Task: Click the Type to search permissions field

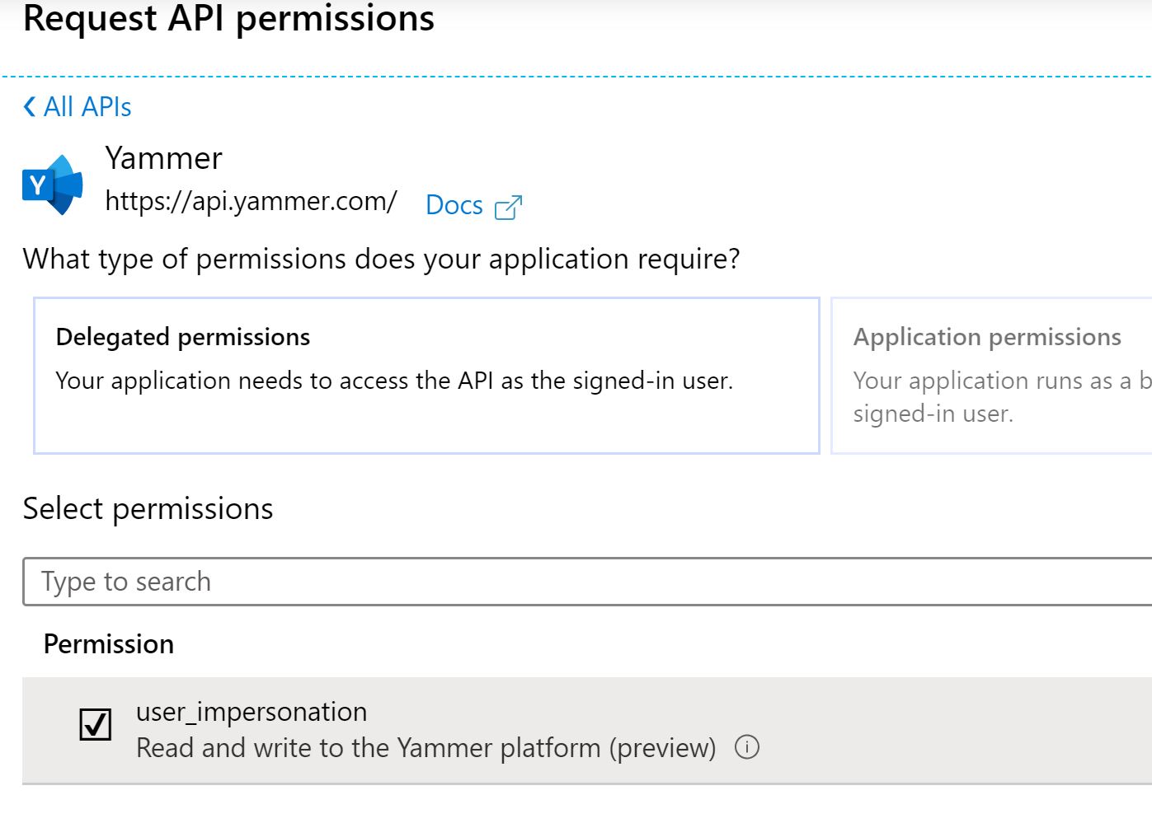Action: pyautogui.click(x=330, y=582)
